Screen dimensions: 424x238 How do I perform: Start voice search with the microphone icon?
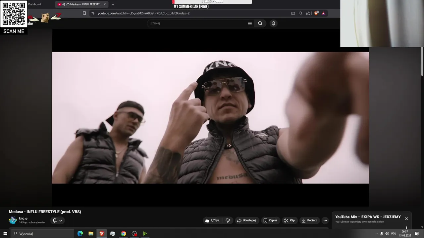[x=273, y=23]
